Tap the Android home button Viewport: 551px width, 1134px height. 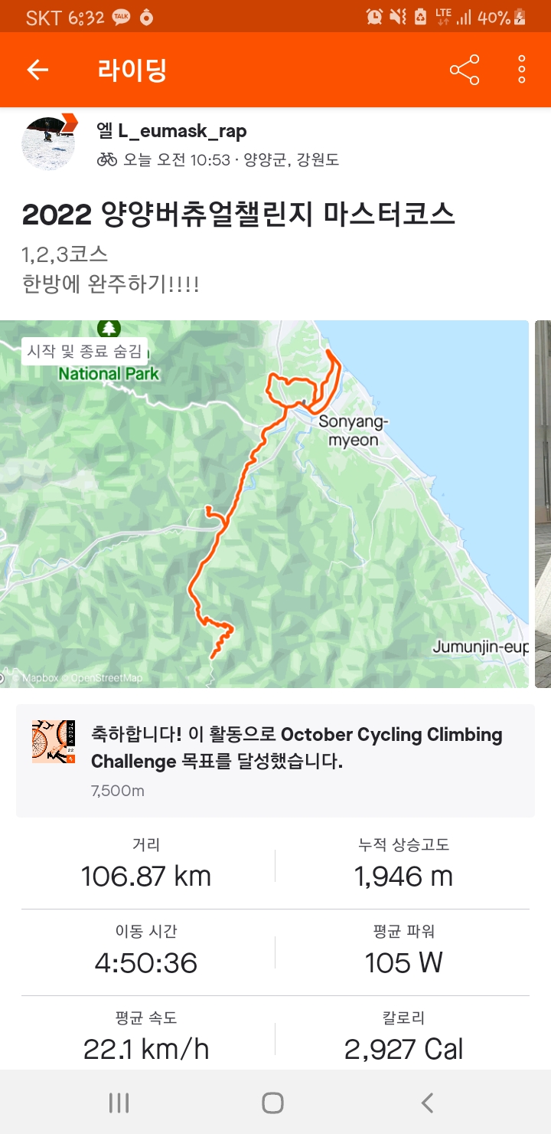coord(273,1103)
